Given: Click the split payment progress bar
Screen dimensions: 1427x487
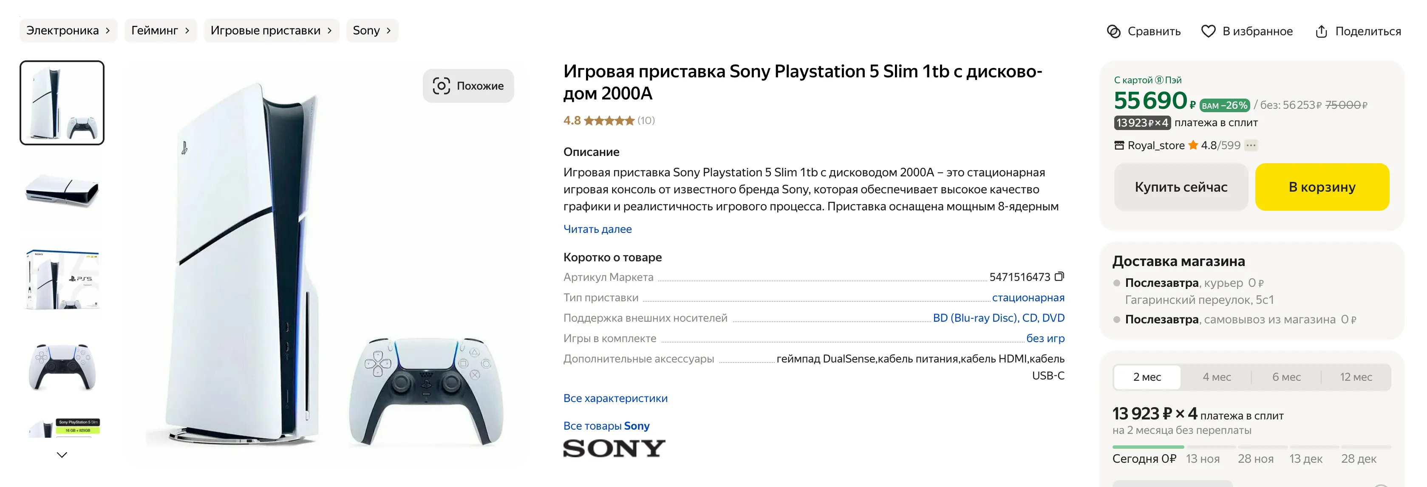Looking at the screenshot, I should click(x=1251, y=447).
